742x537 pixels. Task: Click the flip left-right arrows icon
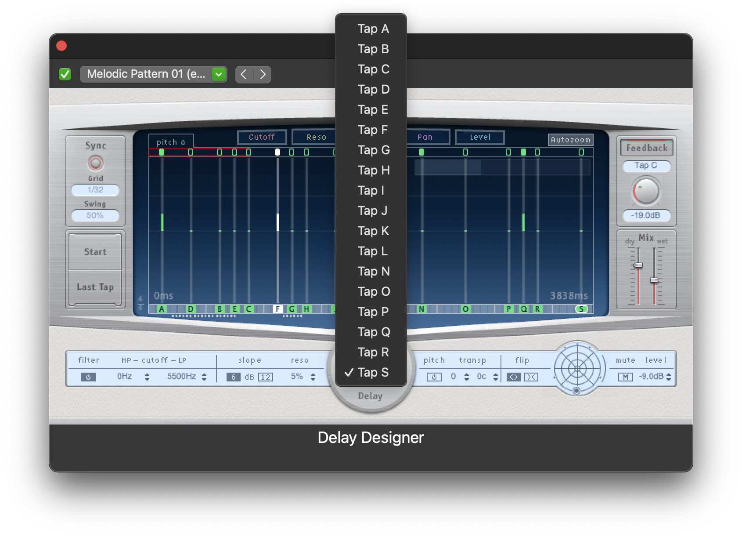click(x=513, y=377)
